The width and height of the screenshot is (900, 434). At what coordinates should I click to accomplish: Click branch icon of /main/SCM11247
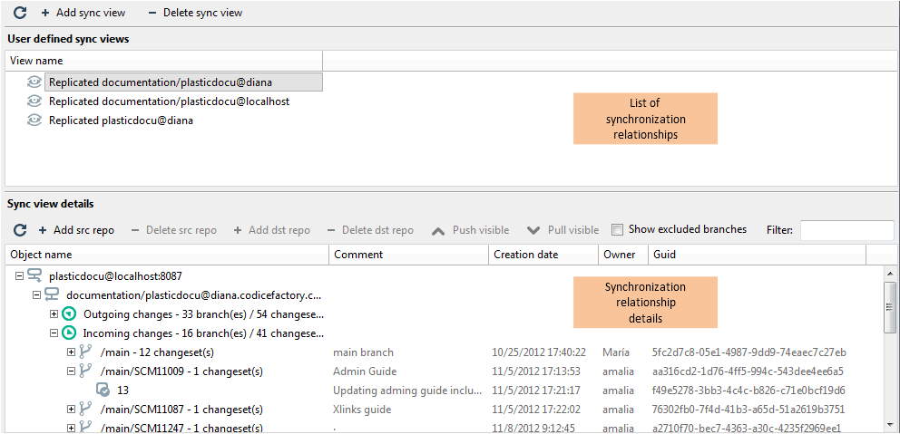(86, 428)
